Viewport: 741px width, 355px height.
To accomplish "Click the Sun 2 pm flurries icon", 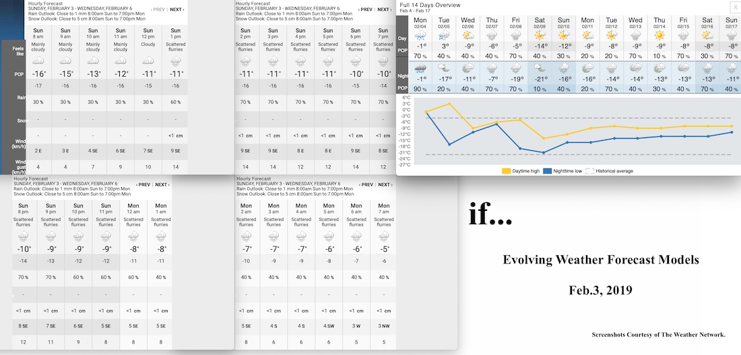I will [245, 61].
